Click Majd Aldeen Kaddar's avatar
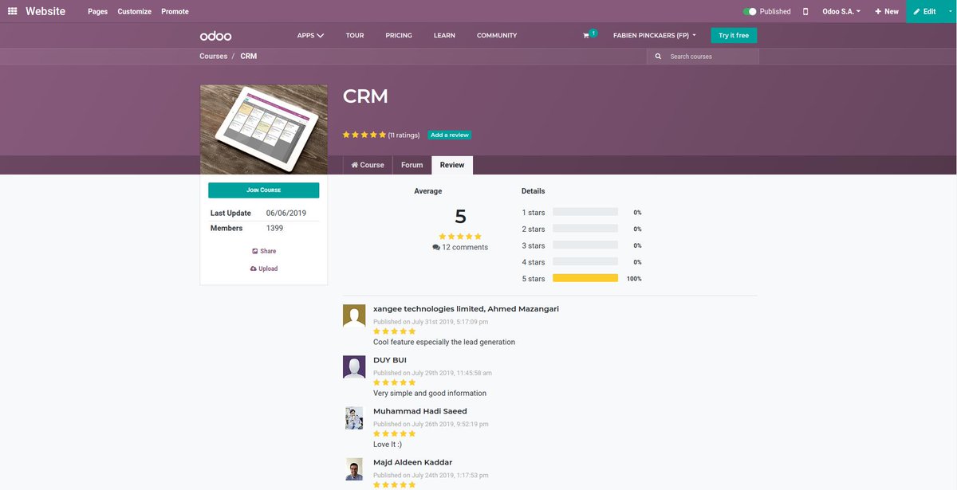Image resolution: width=957 pixels, height=490 pixels. pyautogui.click(x=354, y=469)
